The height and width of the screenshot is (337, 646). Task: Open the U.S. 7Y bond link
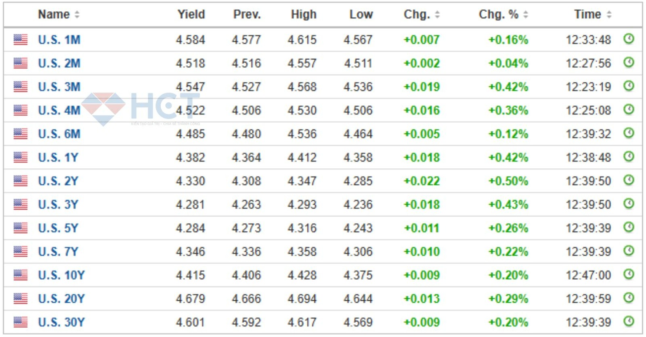click(58, 252)
